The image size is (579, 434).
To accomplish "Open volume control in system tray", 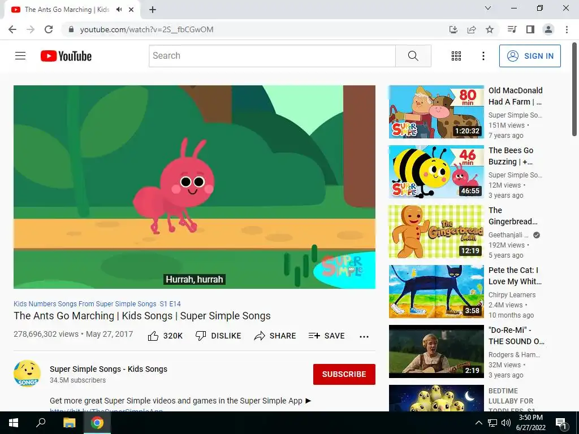I will point(506,423).
